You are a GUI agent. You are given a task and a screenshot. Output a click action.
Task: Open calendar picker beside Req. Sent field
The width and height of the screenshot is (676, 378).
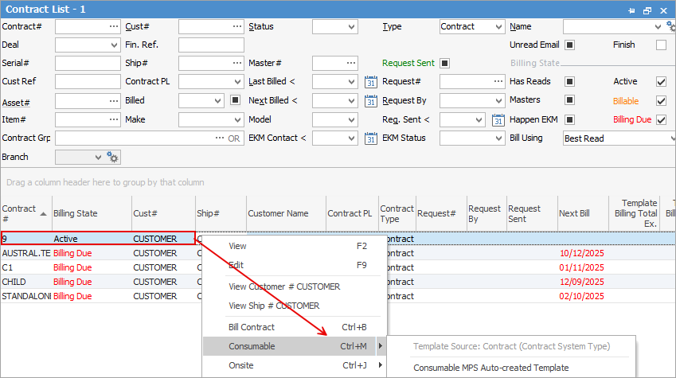pos(498,120)
